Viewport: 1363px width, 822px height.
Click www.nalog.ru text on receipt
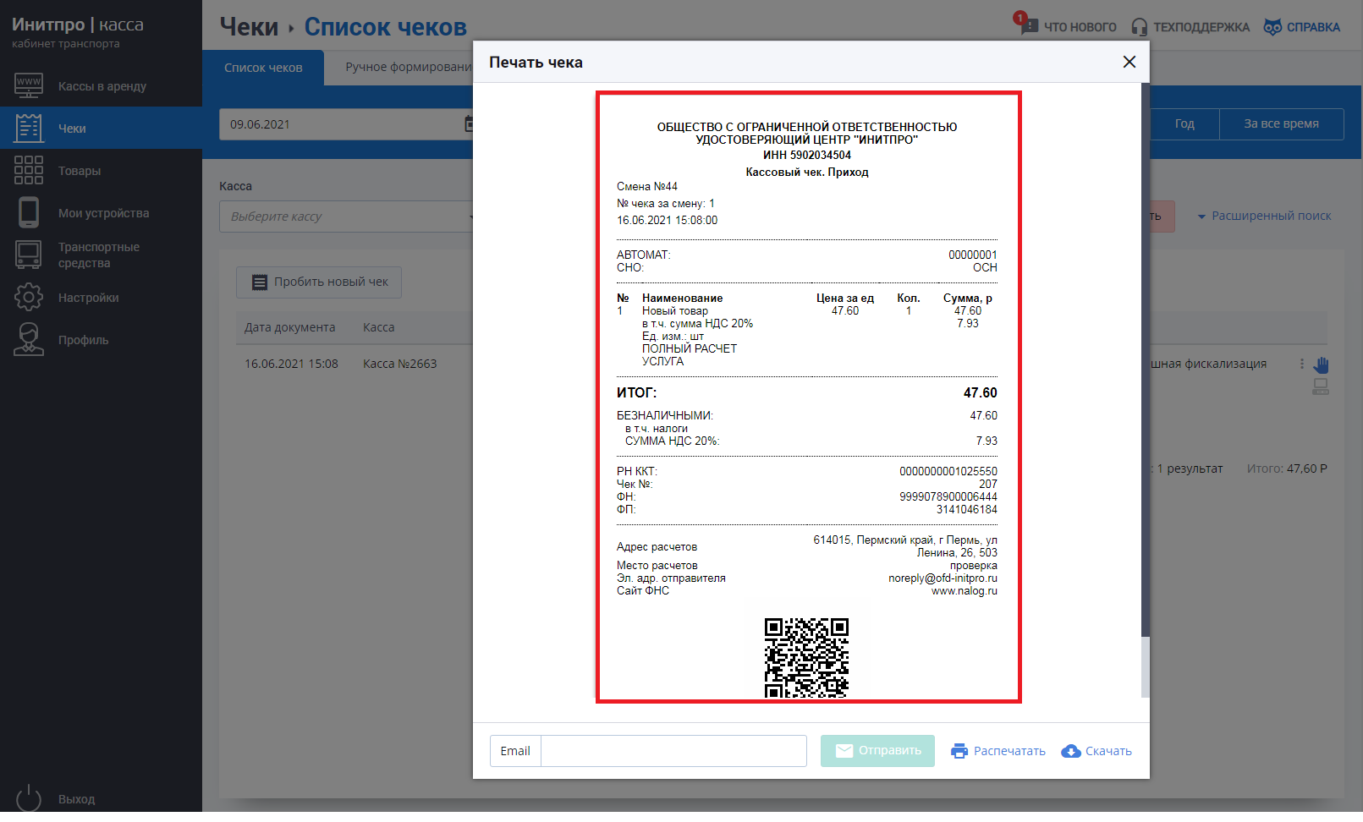(964, 591)
